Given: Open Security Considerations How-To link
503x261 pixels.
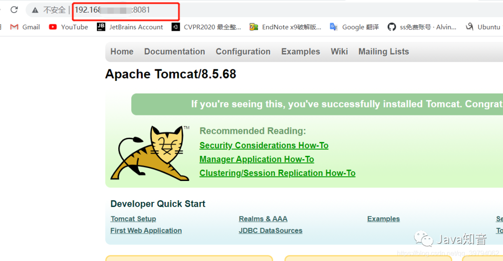Looking at the screenshot, I should point(264,145).
